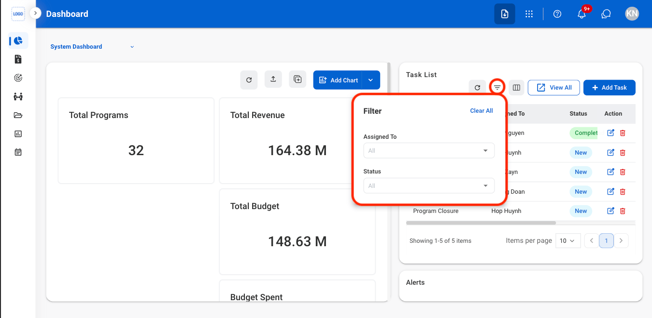
Task: Click the Action column header
Action: click(613, 114)
